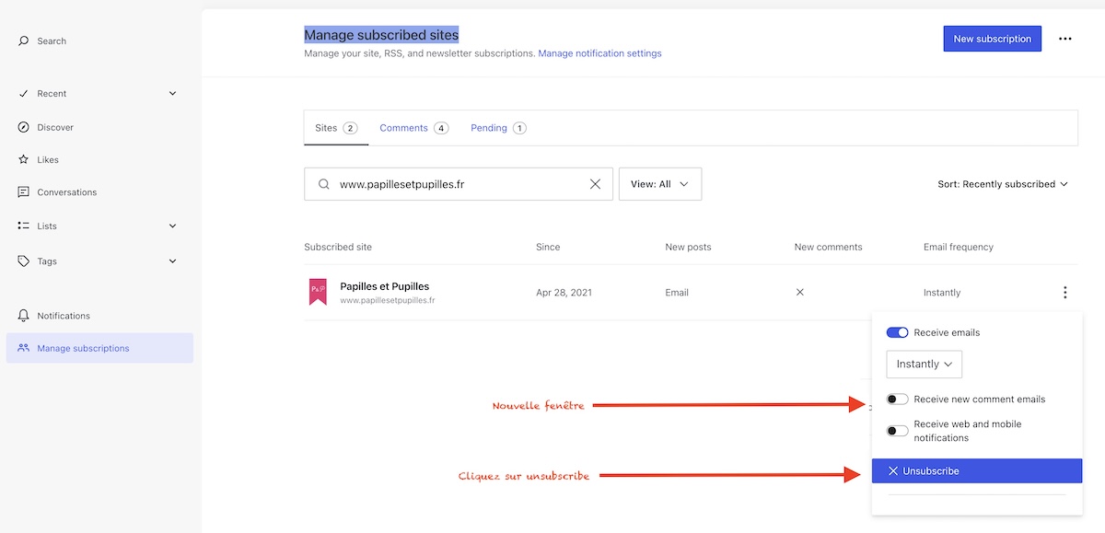The height and width of the screenshot is (533, 1105).
Task: Expand the Sort: Recently subscribed dropdown
Action: pyautogui.click(x=1002, y=184)
